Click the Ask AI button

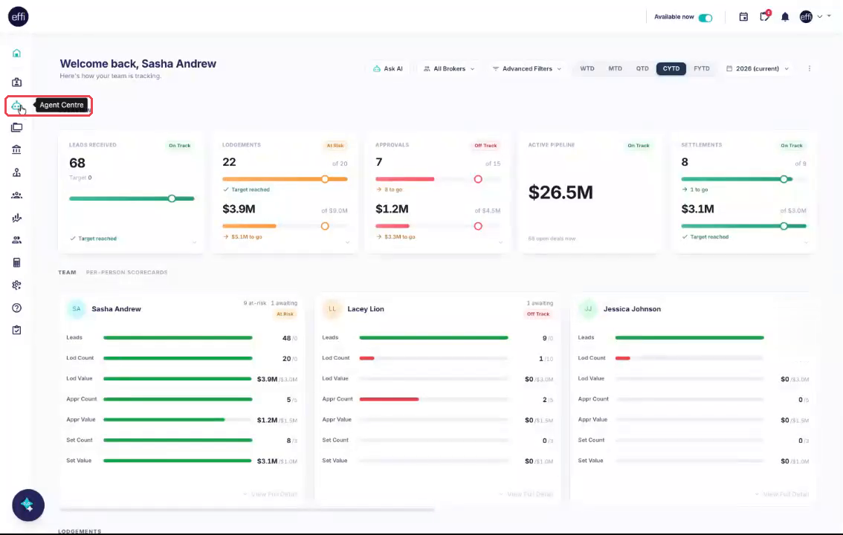tap(387, 69)
